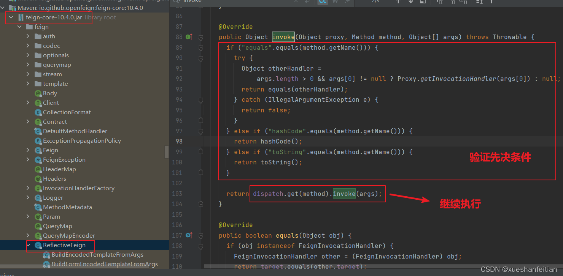Collapse the feign-core-10.4.0.jar node
Screen dimensions: 563x276
pos(11,17)
